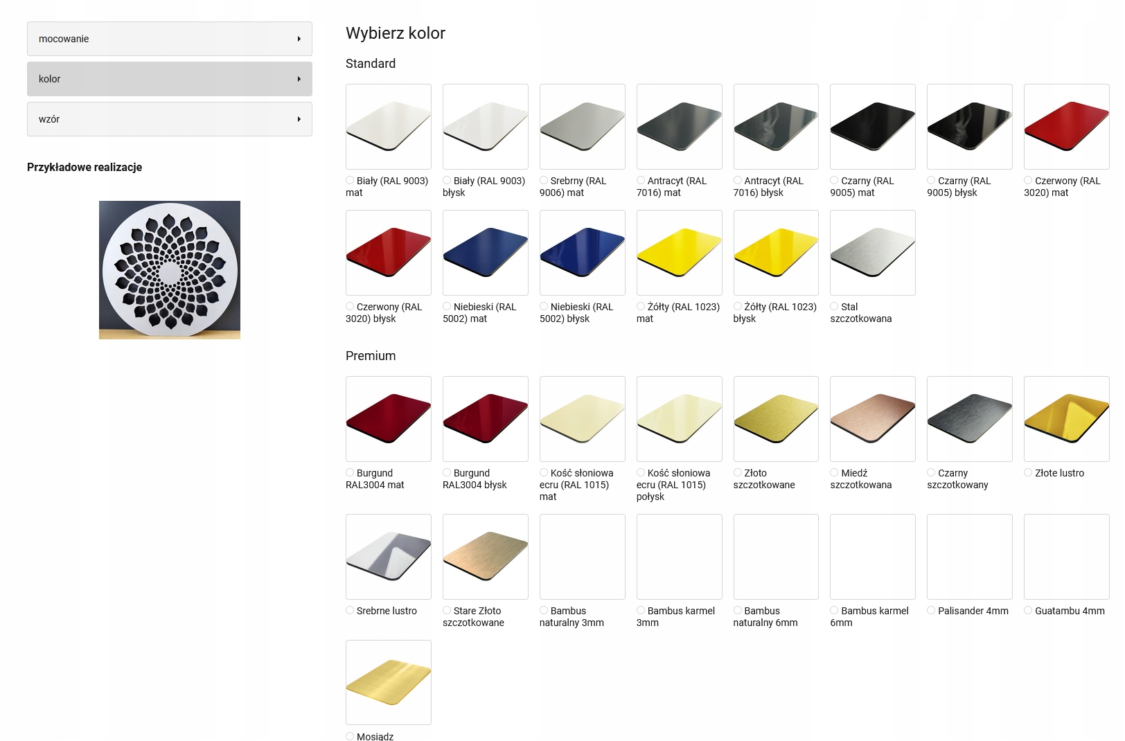Expand the mocowanie accordion section
Viewport: 1125px width, 741px height.
170,39
